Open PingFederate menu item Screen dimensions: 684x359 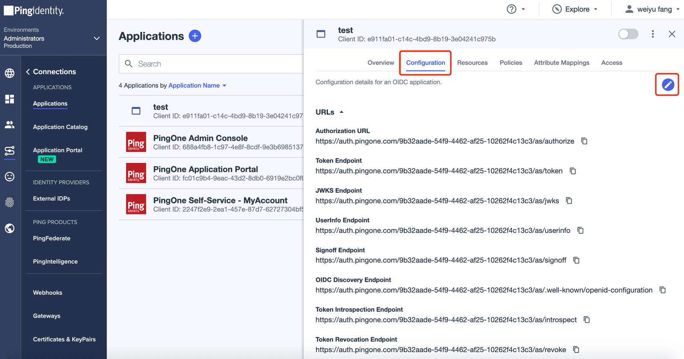[52, 238]
